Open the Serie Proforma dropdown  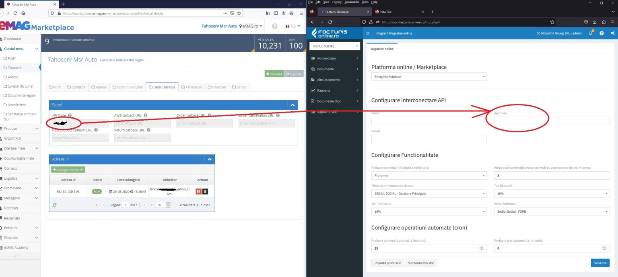(x=552, y=211)
